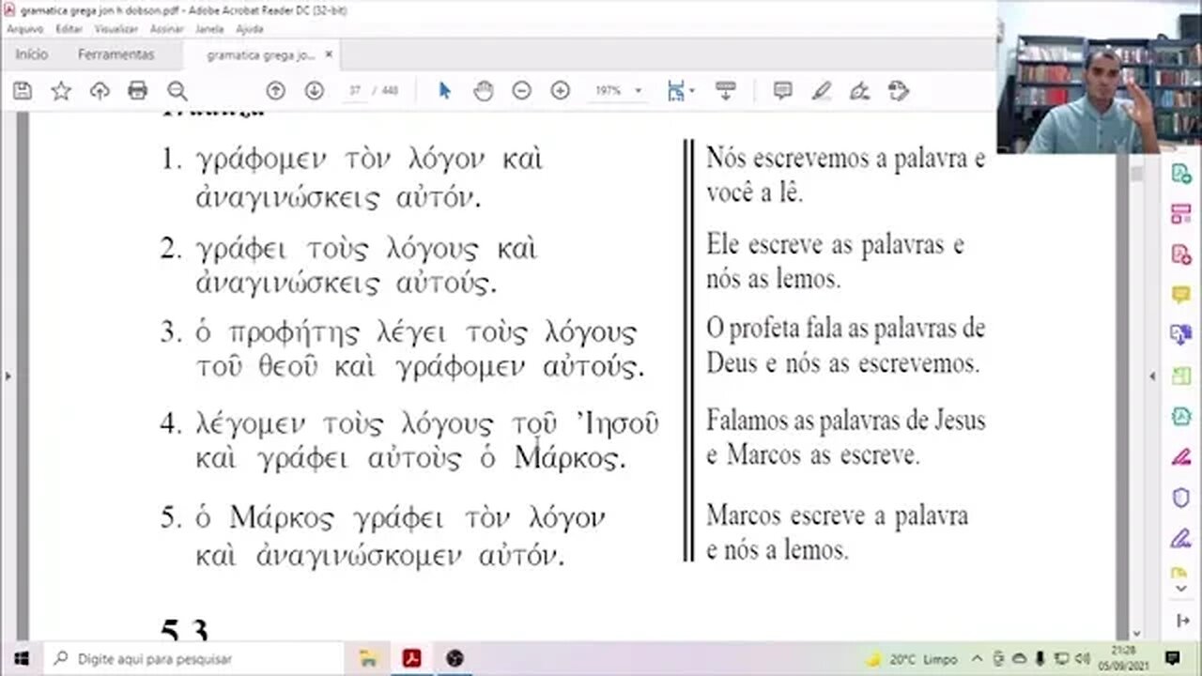The image size is (1202, 676).
Task: Click the Save file icon
Action: pyautogui.click(x=23, y=91)
